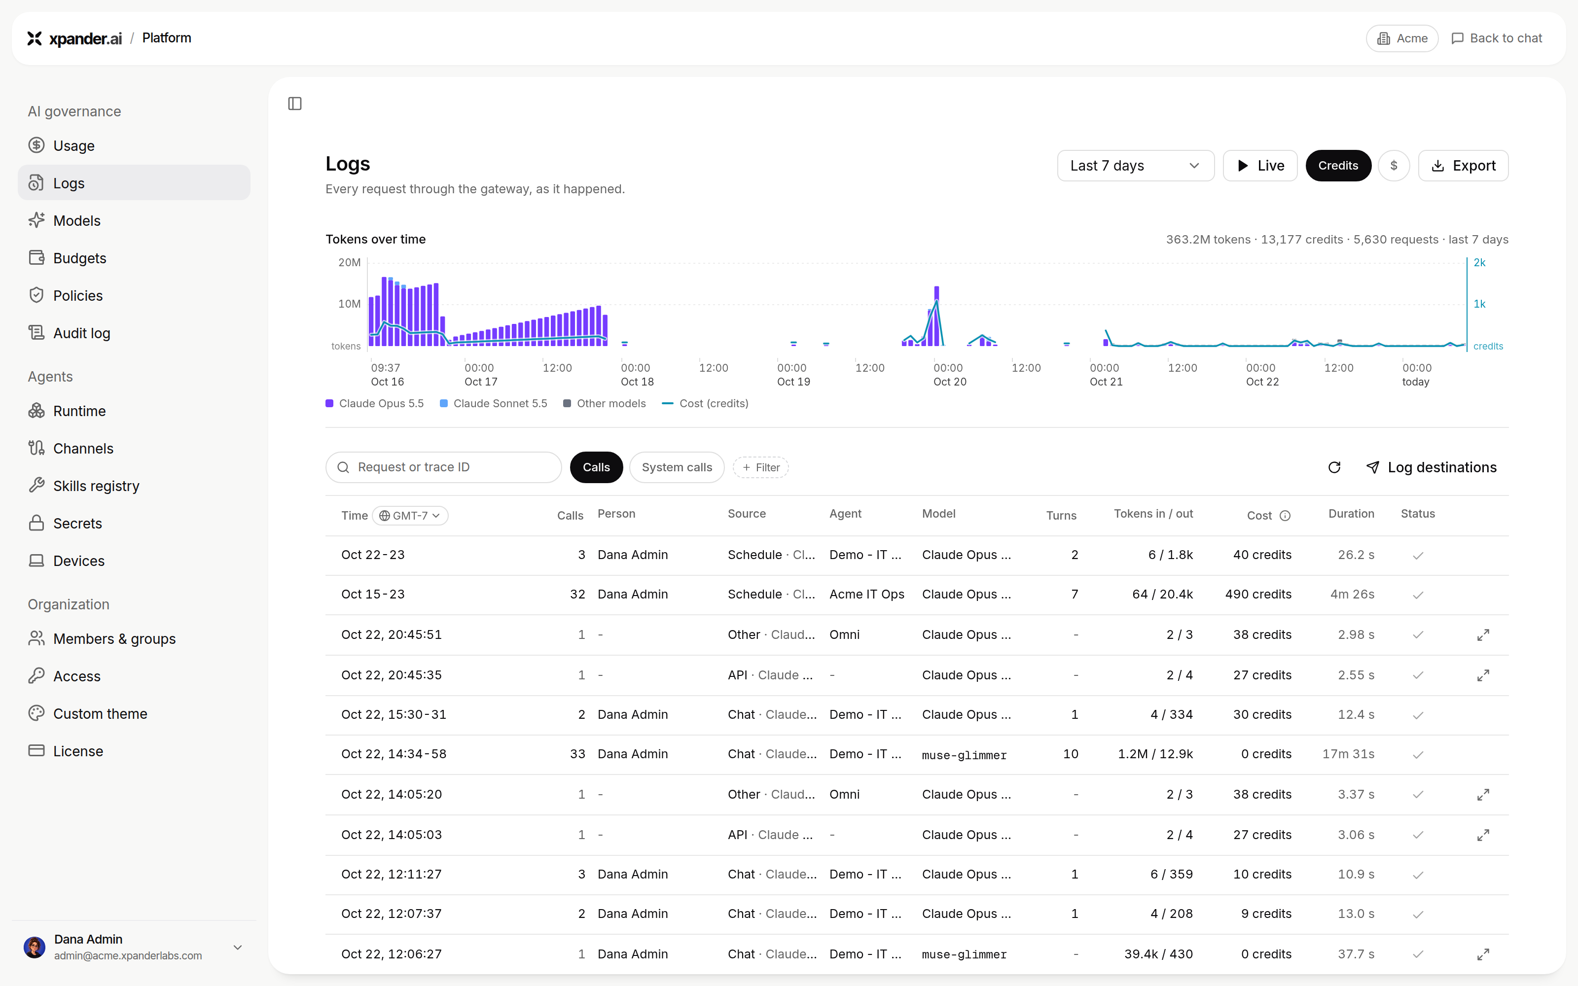Open Log destinations
This screenshot has height=986, width=1578.
(x=1431, y=467)
